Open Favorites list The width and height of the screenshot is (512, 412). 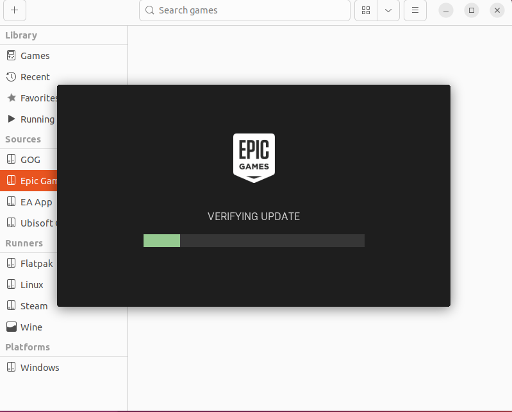tap(29, 98)
